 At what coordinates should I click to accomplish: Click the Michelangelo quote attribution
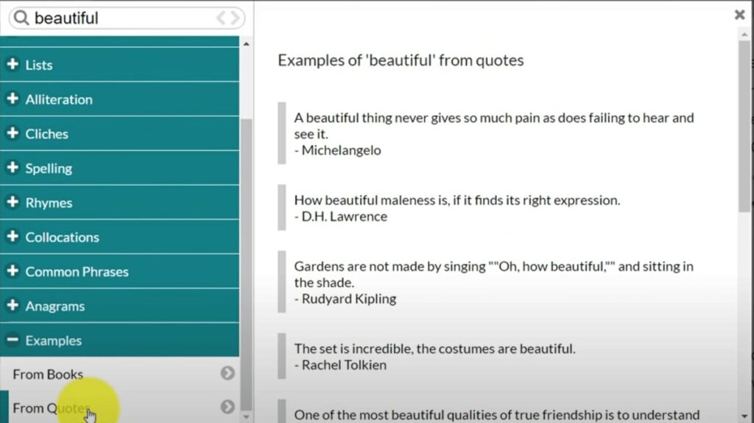(337, 151)
